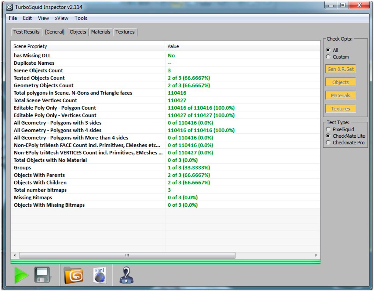
Task: Click the scrollbar left arrow
Action: pos(15,255)
